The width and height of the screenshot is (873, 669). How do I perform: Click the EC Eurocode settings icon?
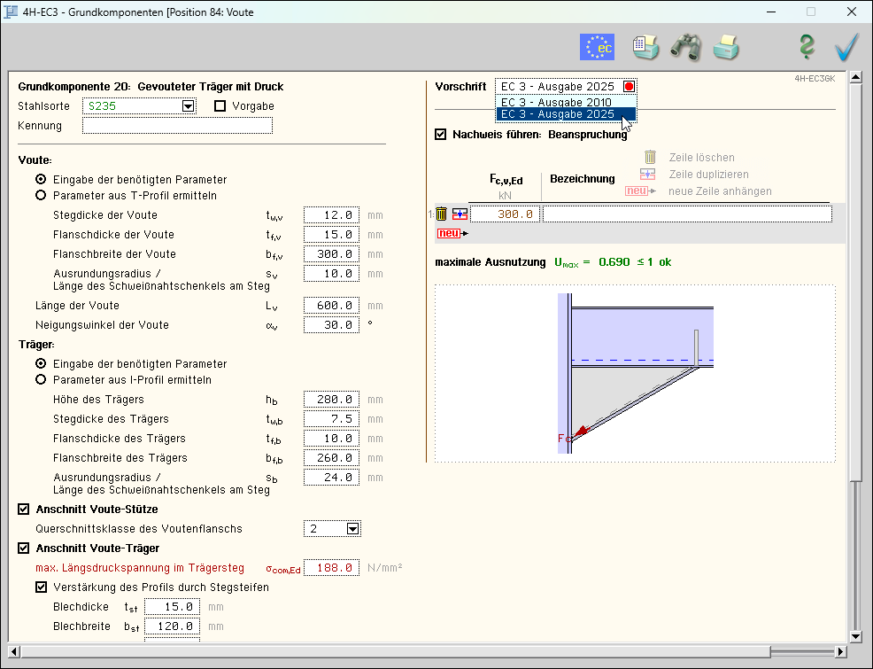[x=597, y=47]
